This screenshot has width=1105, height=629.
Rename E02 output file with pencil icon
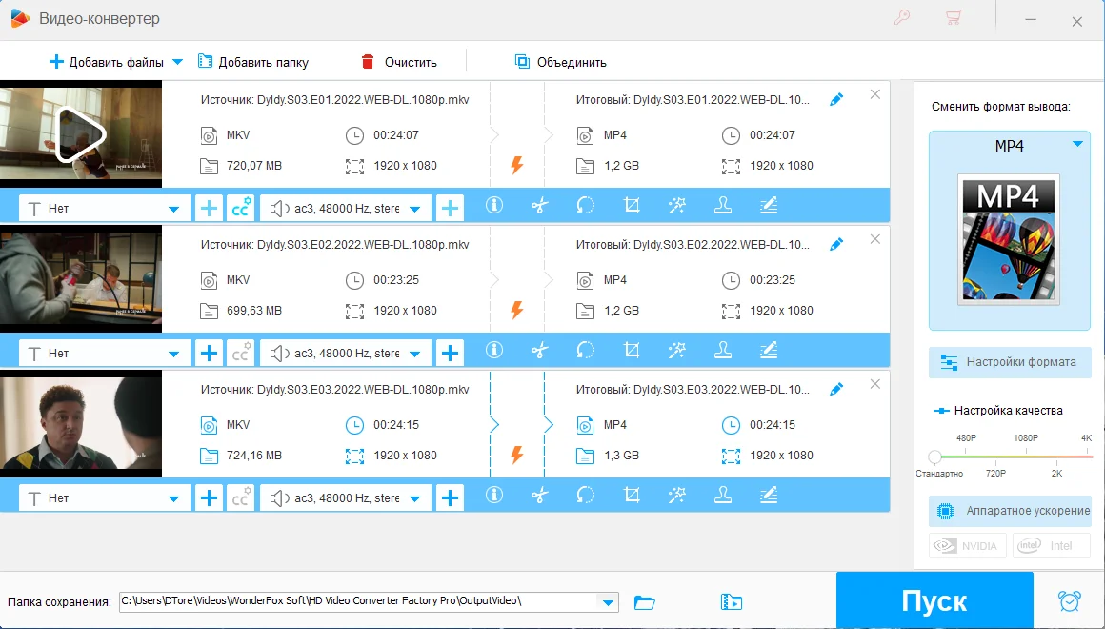tap(836, 245)
